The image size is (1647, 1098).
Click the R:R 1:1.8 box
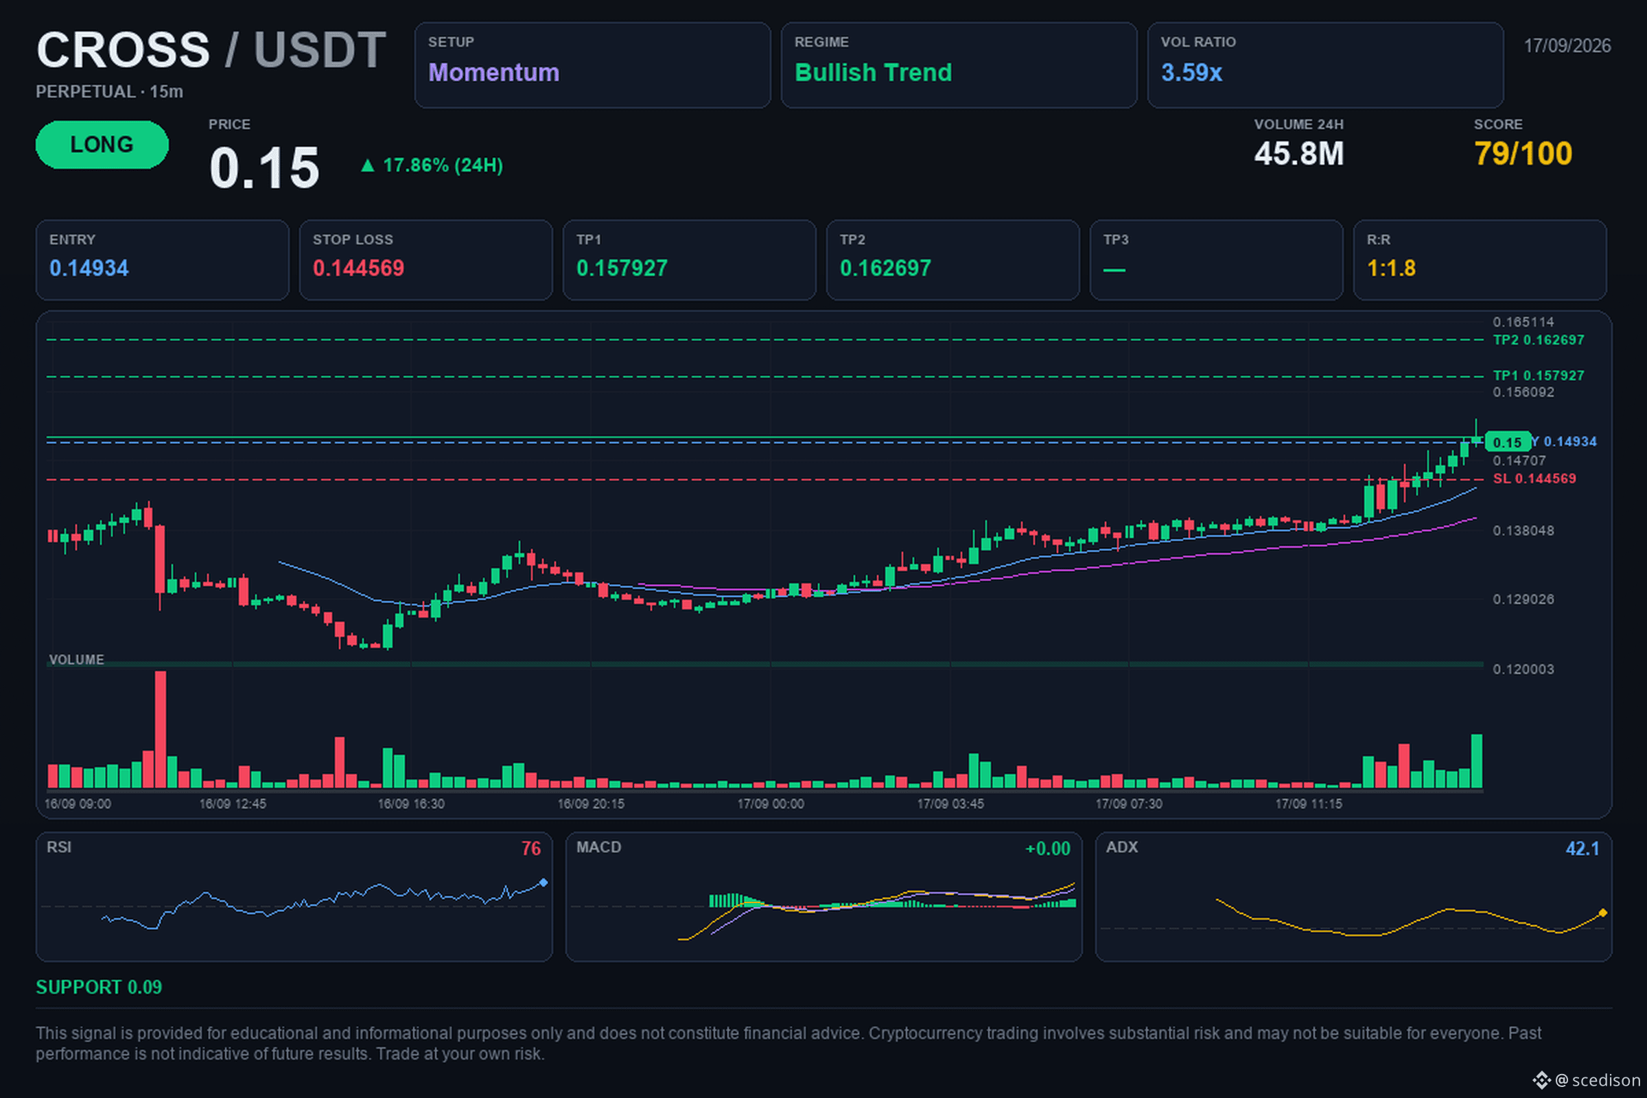(1480, 260)
